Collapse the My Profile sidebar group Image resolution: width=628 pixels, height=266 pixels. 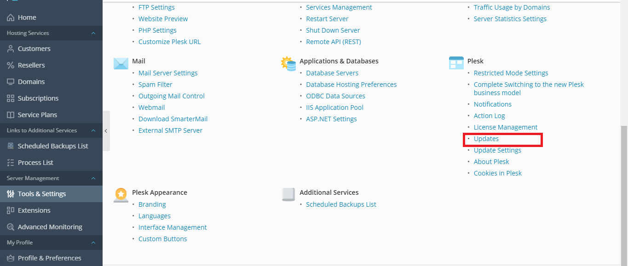click(93, 243)
